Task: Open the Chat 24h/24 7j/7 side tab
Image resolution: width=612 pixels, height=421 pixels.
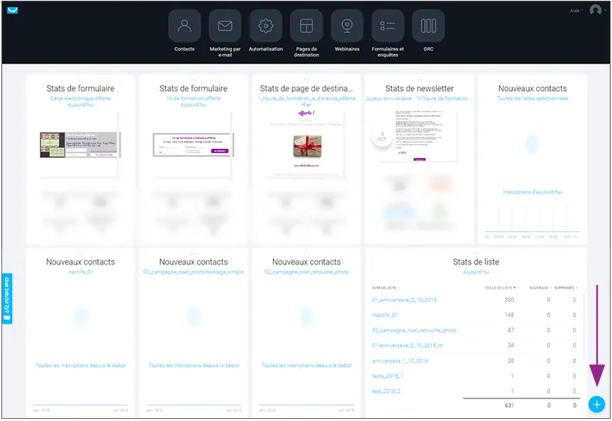Action: [7, 298]
